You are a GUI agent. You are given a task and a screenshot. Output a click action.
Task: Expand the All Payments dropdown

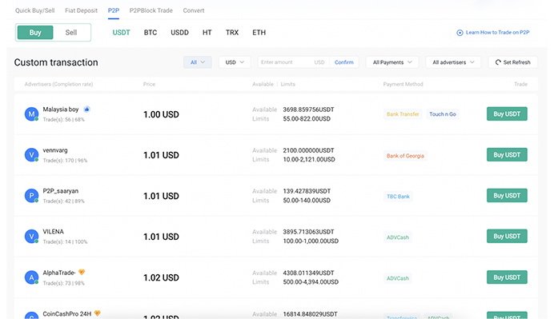pos(392,62)
